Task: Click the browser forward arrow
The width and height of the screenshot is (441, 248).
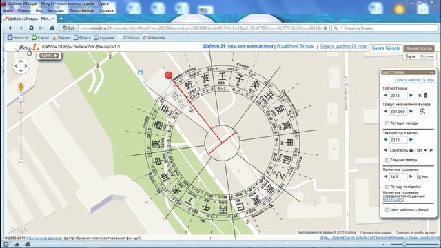Action: [x=21, y=28]
